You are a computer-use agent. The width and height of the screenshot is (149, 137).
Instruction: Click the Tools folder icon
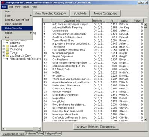point(8,52)
